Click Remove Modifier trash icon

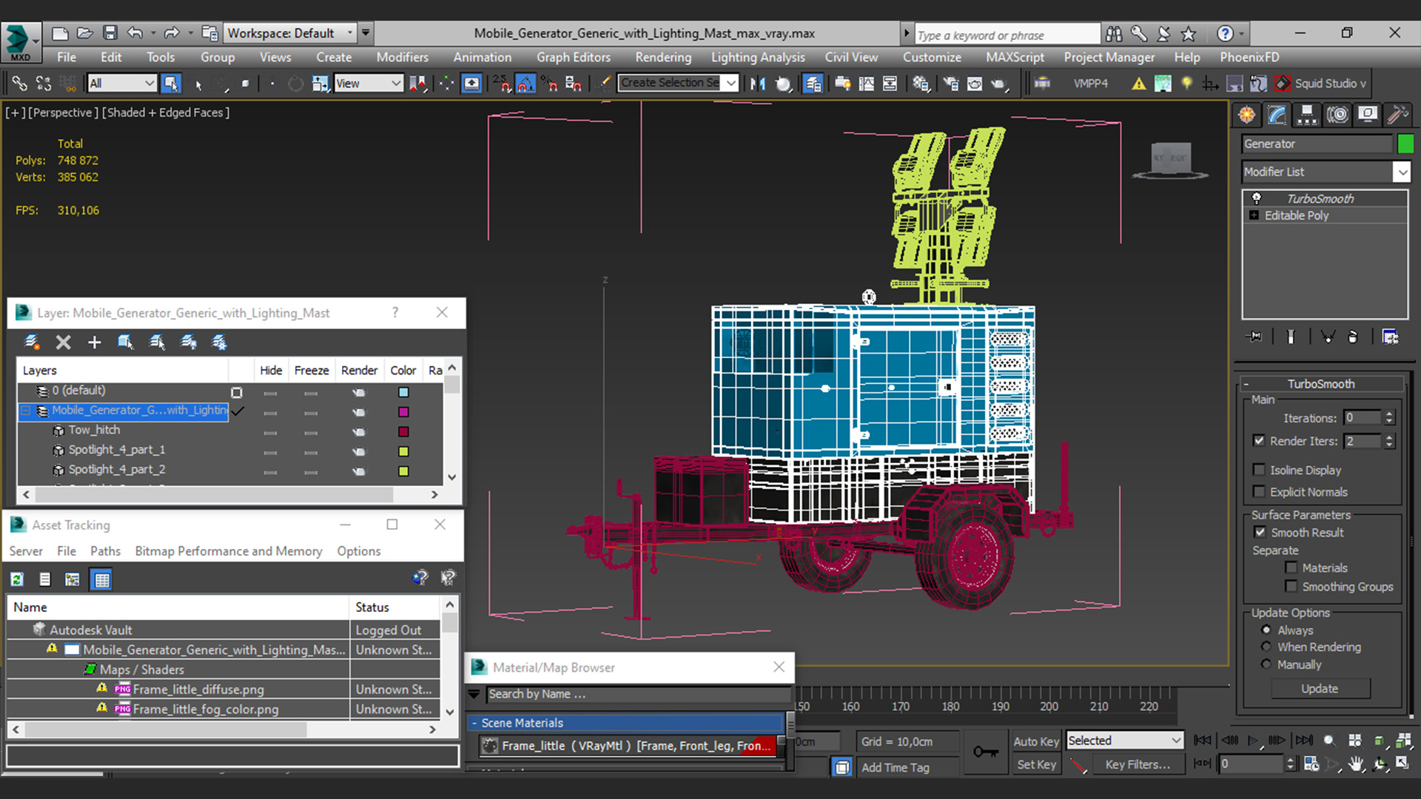pos(1353,337)
